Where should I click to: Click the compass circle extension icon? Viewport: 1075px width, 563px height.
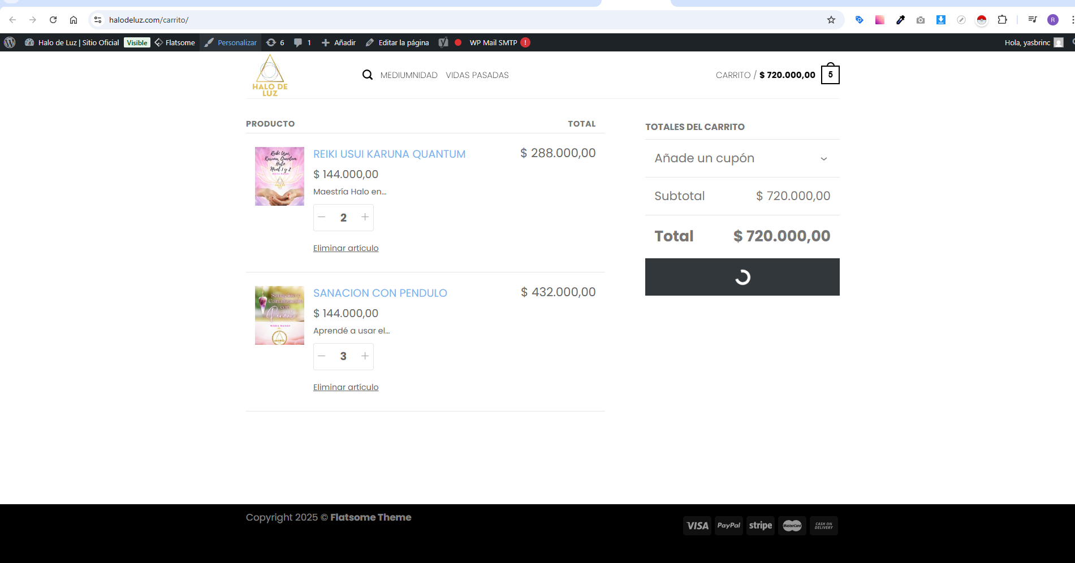click(x=961, y=20)
